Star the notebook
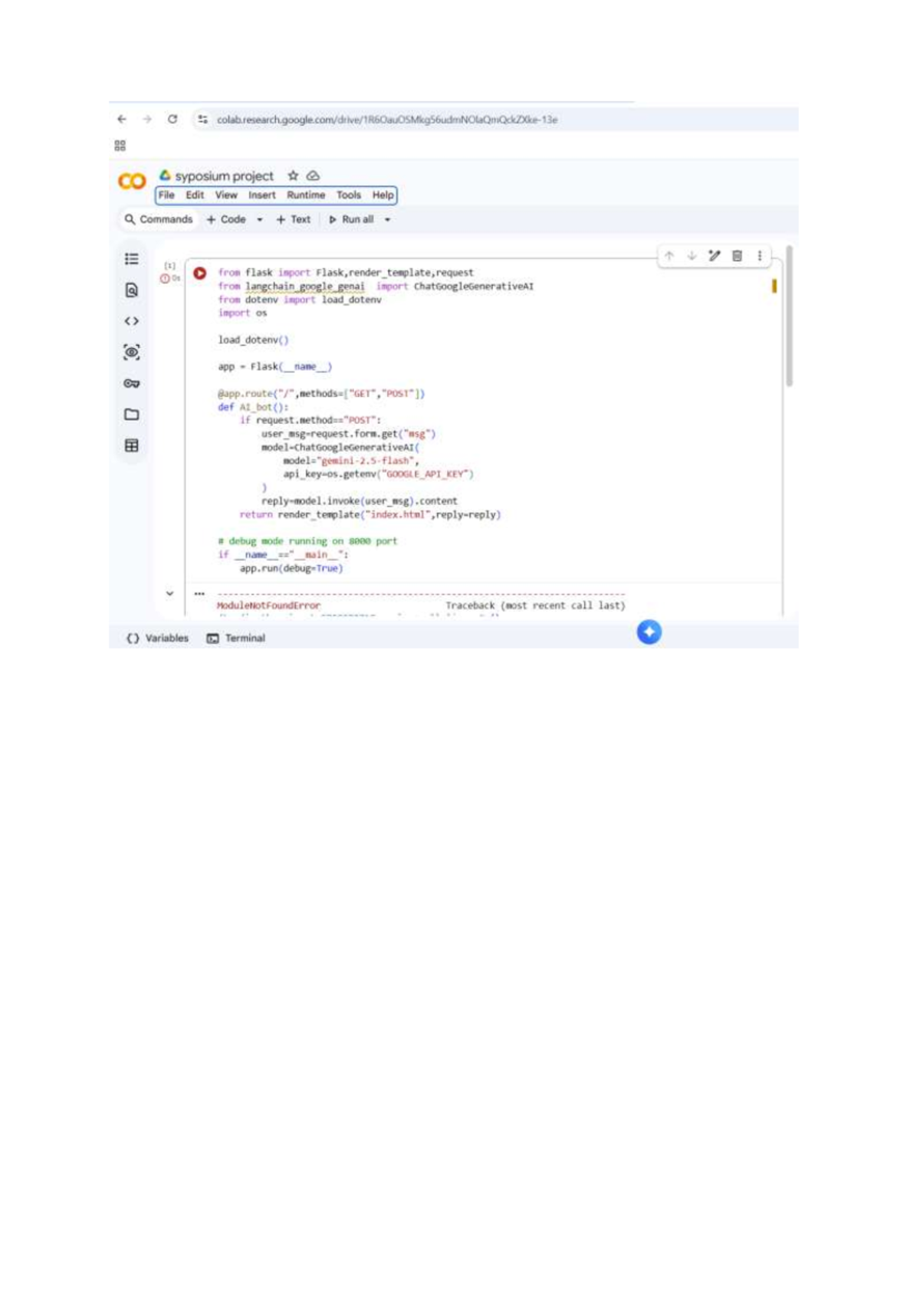Screen dimensions: 920x1300 coord(293,176)
